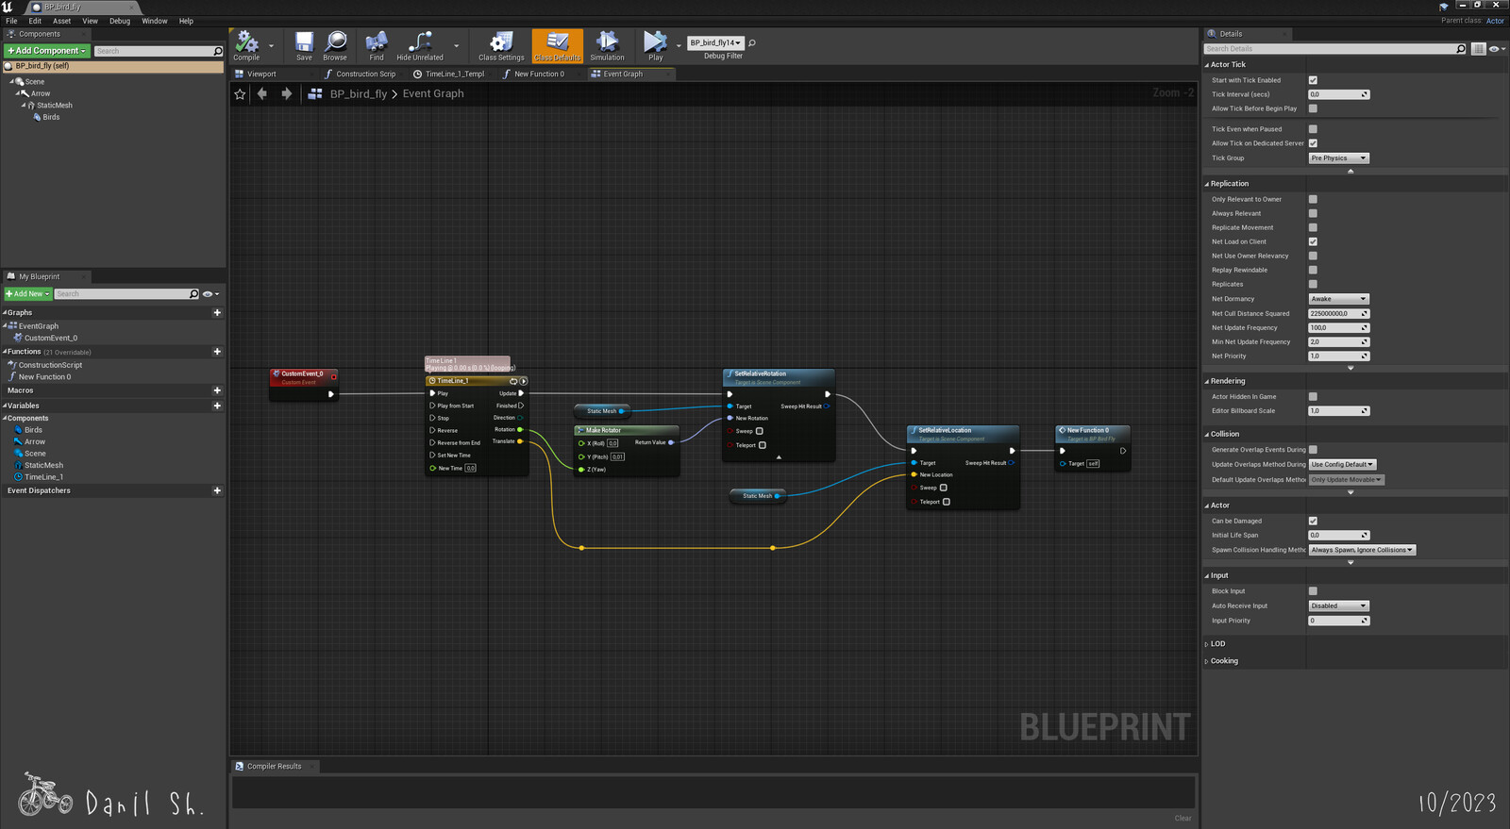Image resolution: width=1510 pixels, height=829 pixels.
Task: Navigate back in graph history
Action: (262, 93)
